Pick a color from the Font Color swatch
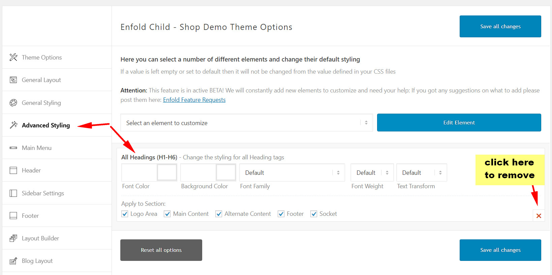This screenshot has width=552, height=275. (x=167, y=172)
